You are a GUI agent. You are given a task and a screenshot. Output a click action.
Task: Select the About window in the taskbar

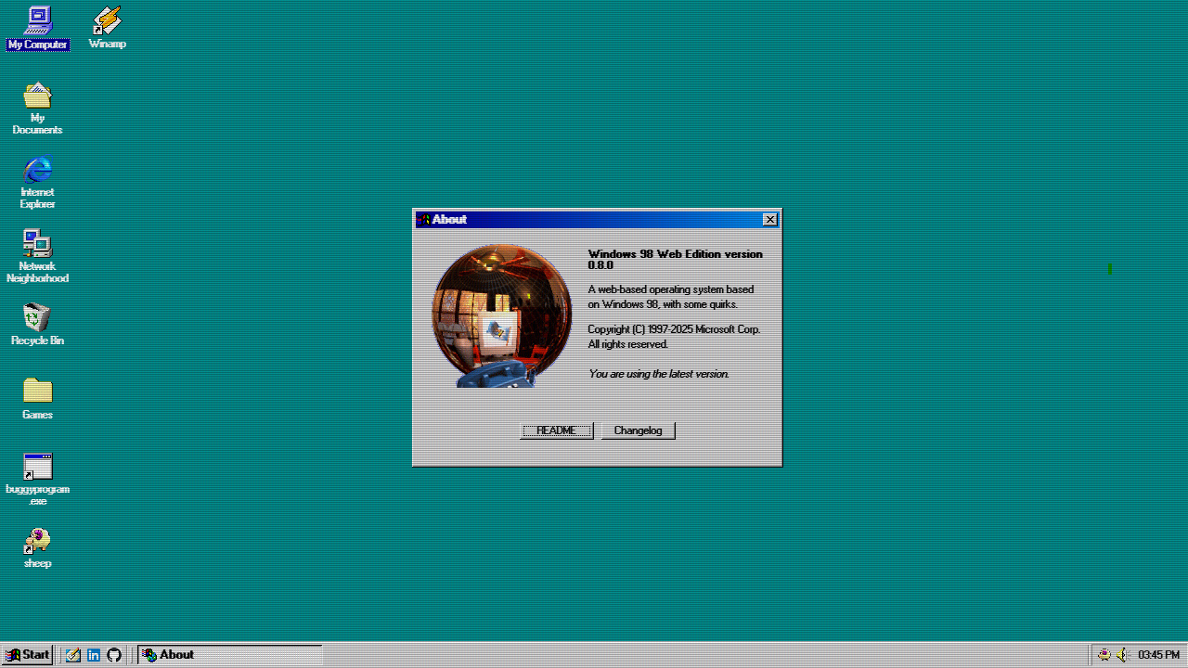[186, 654]
